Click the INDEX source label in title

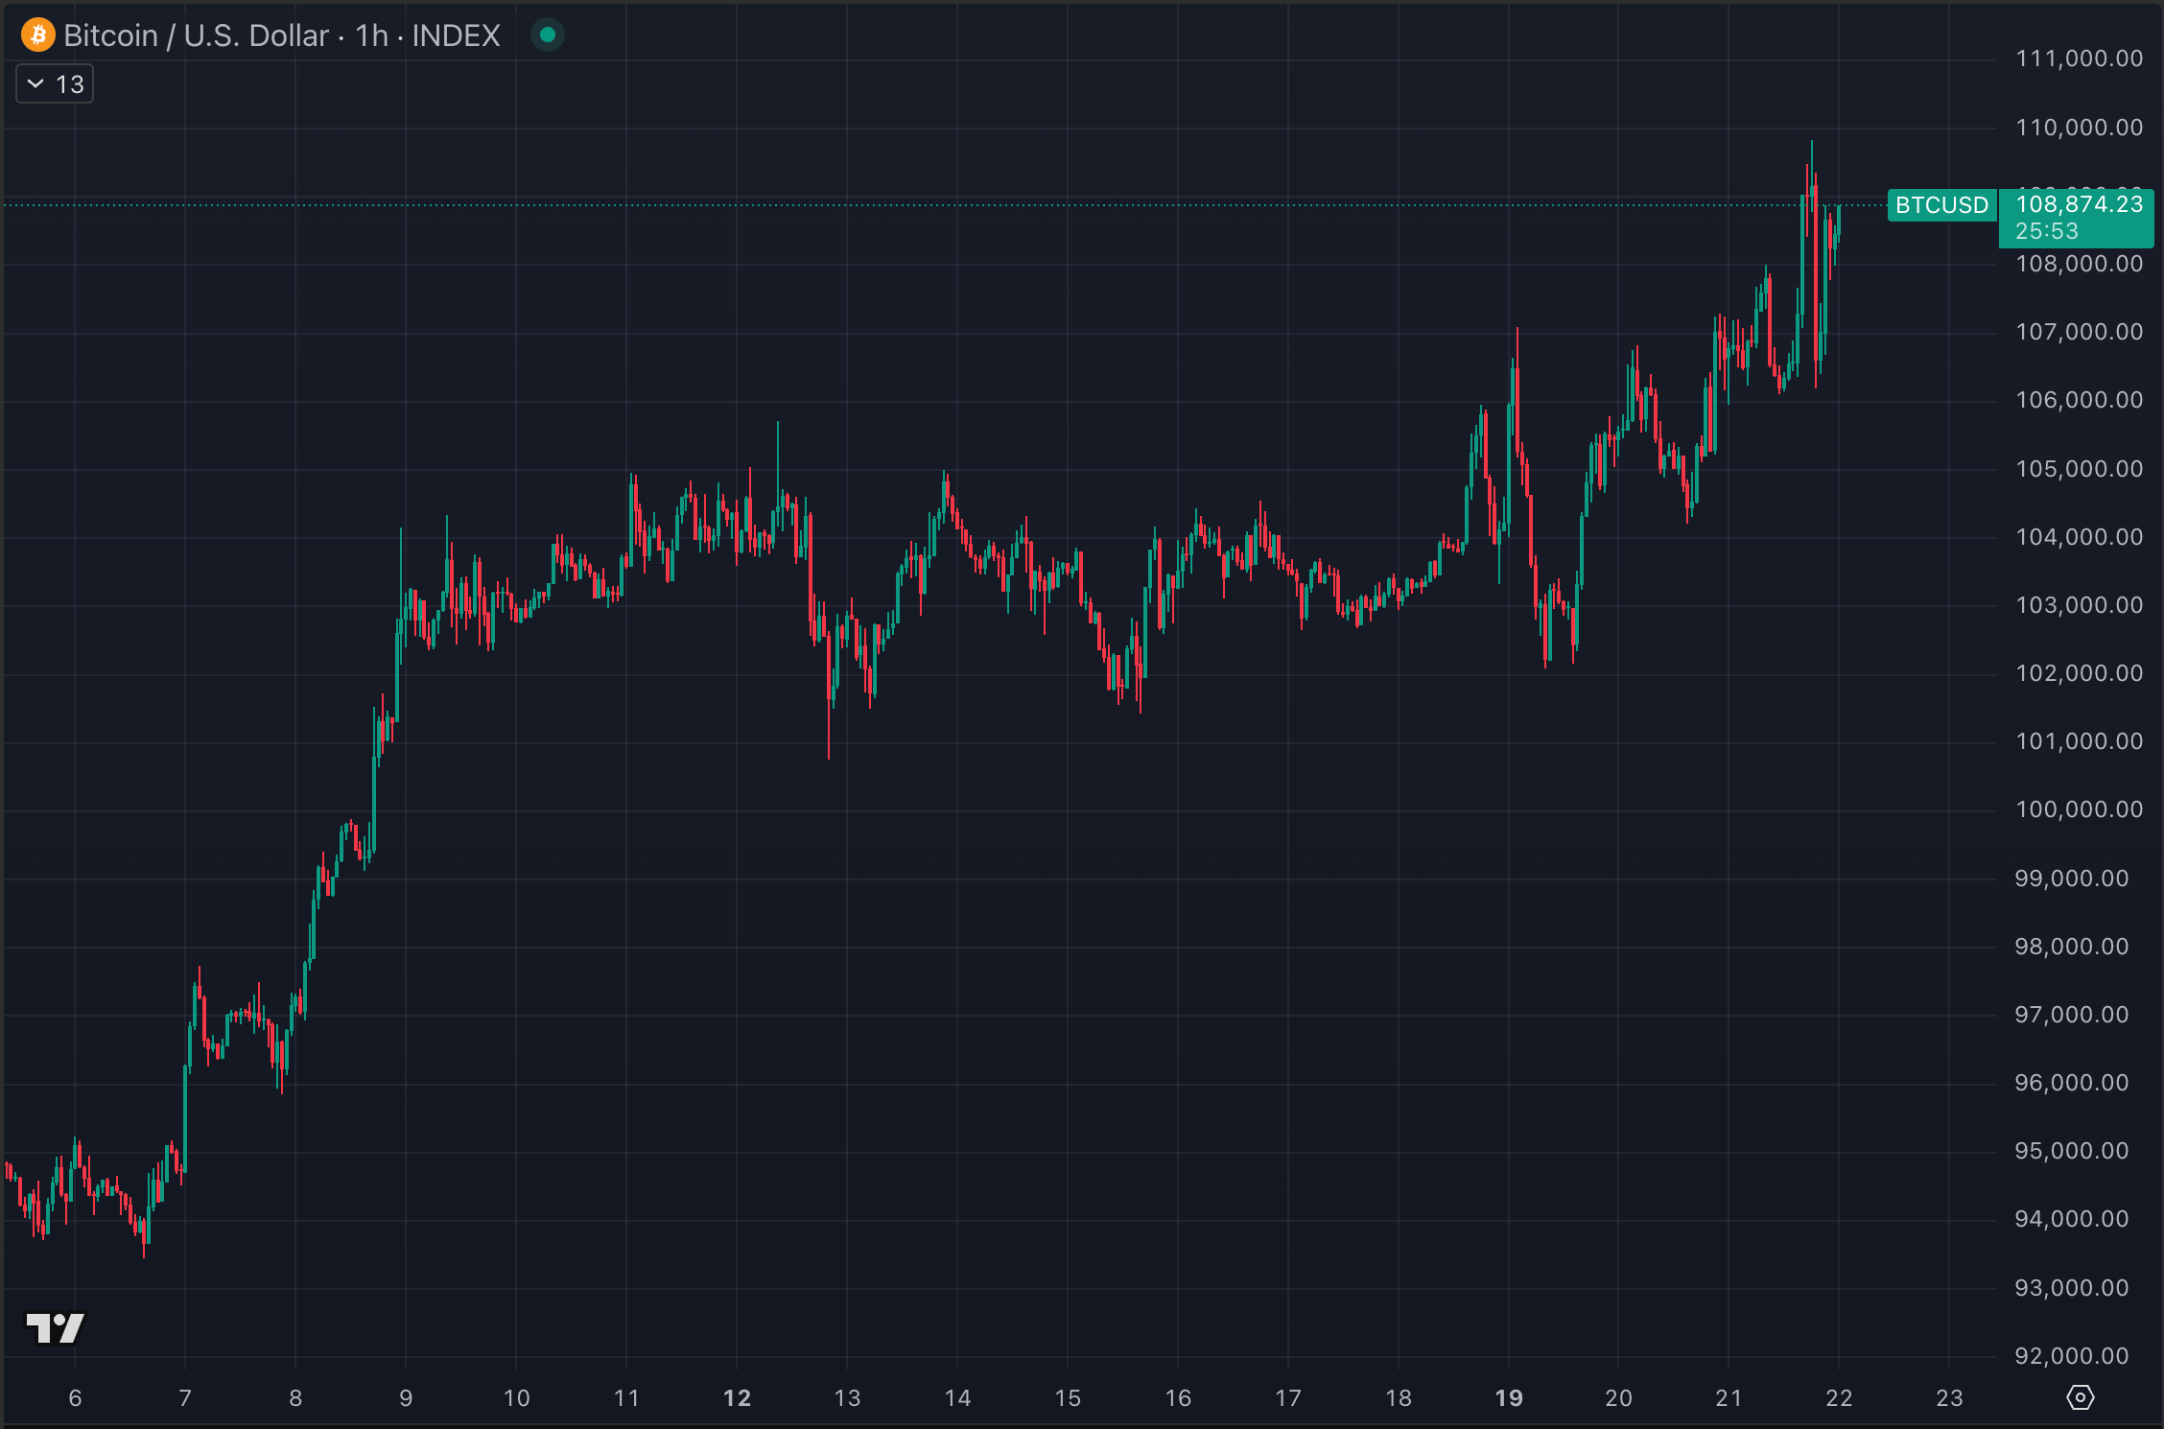click(x=456, y=35)
